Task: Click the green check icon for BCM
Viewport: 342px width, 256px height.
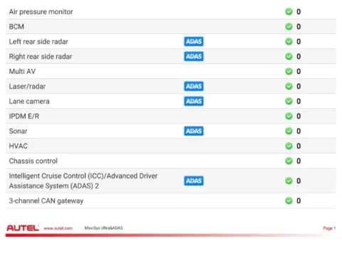Action: click(x=289, y=26)
